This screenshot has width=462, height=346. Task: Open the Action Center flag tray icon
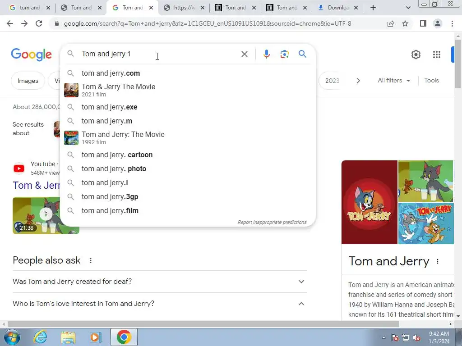click(395, 338)
